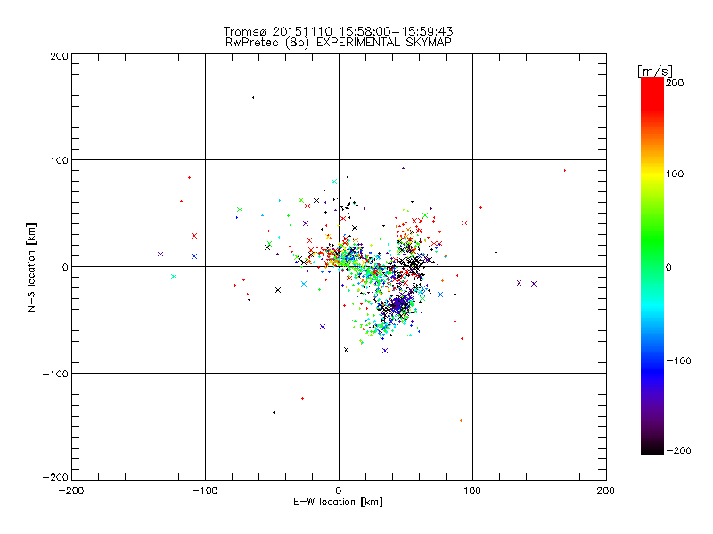The width and height of the screenshot is (713, 534).
Task: Pick the blue band of the colorbar
Action: click(652, 370)
